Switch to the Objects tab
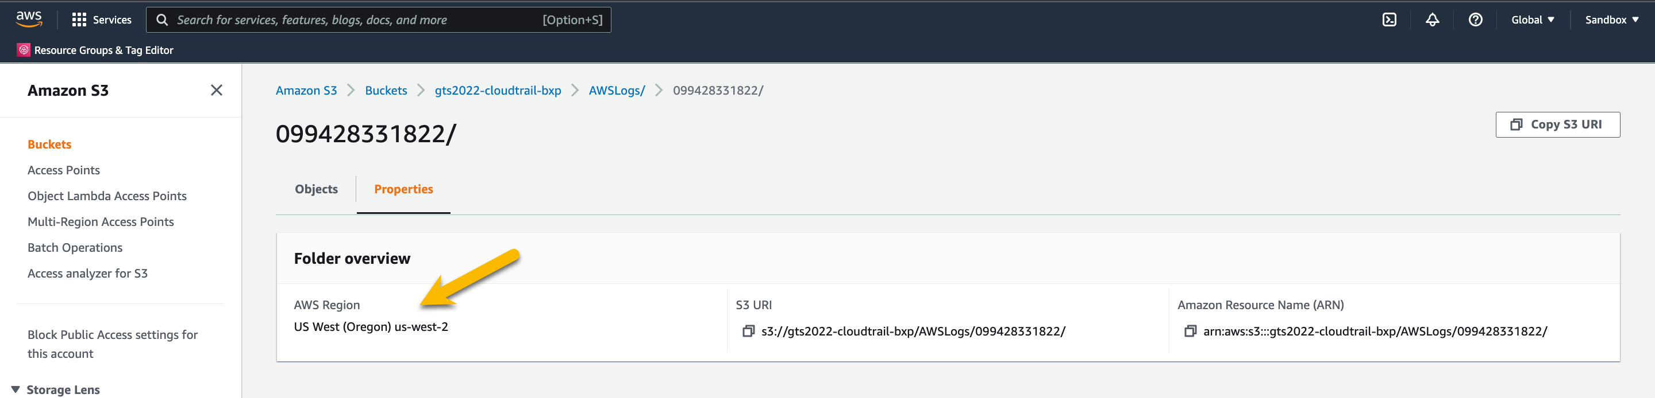The width and height of the screenshot is (1655, 398). pyautogui.click(x=316, y=189)
